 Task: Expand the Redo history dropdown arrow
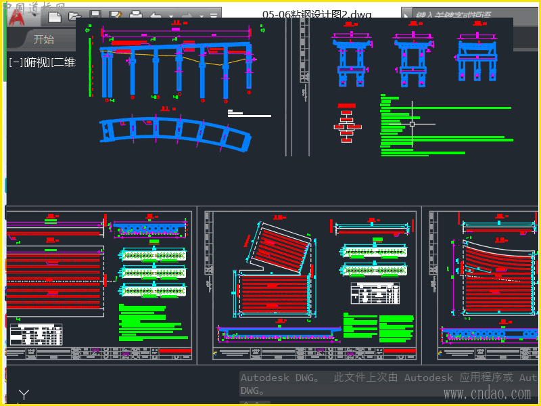202,16
